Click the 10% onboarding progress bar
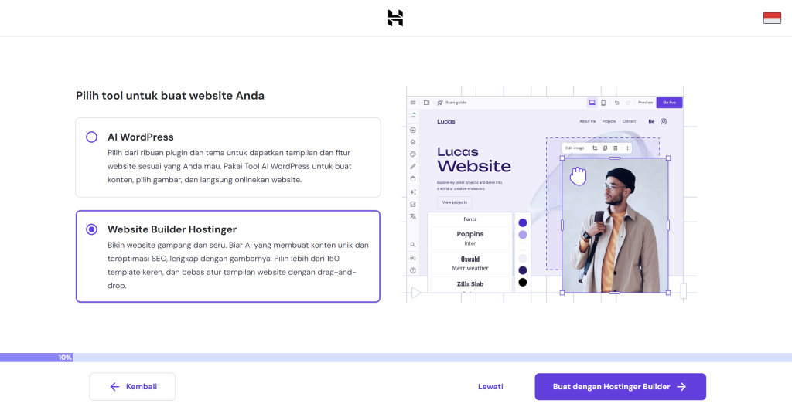 pyautogui.click(x=396, y=358)
